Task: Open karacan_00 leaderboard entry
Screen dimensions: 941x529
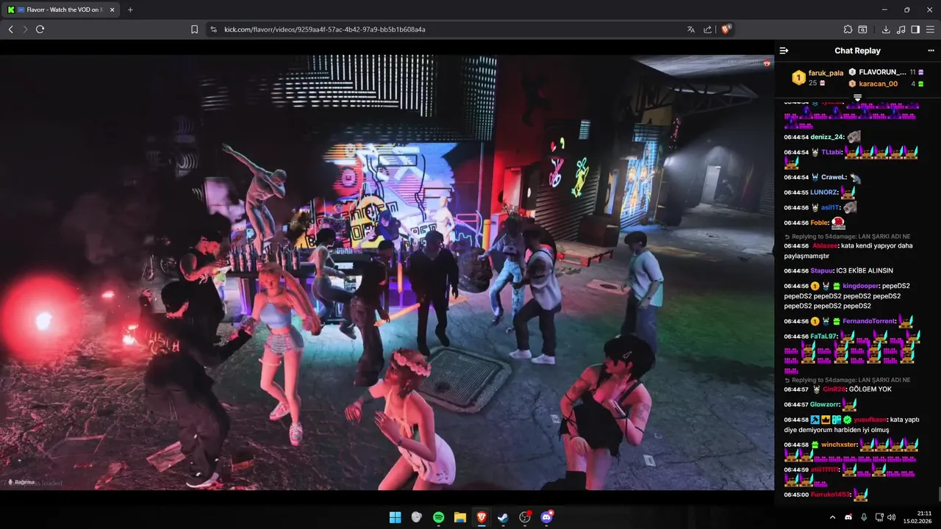Action: (x=886, y=84)
